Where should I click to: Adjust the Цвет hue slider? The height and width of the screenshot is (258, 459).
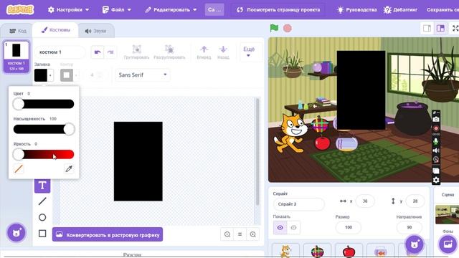coord(43,104)
